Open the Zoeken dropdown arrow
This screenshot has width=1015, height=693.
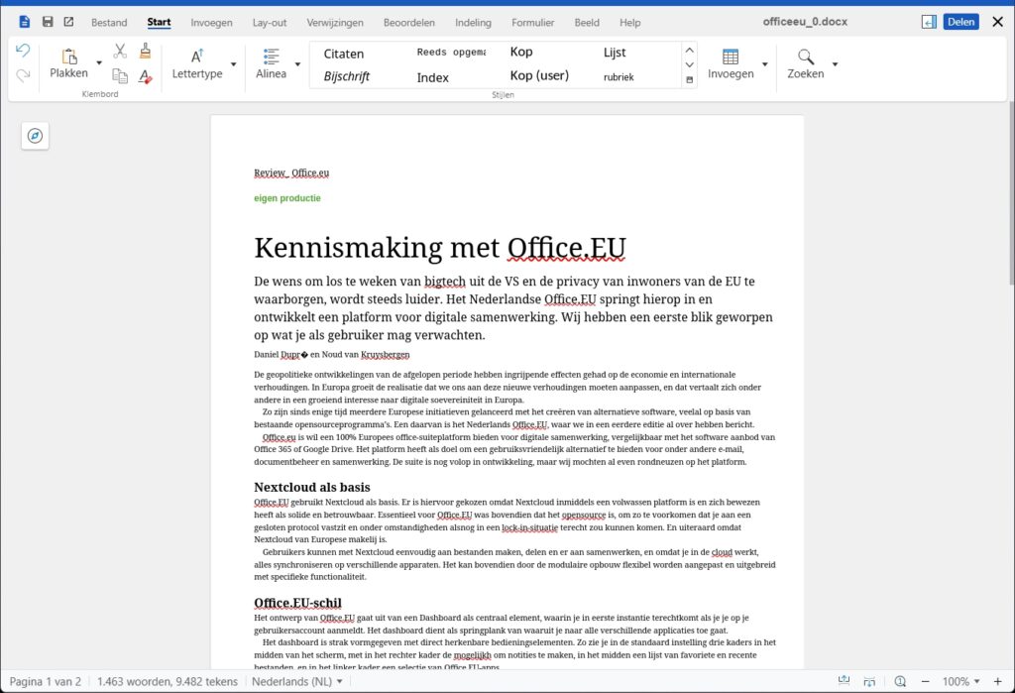click(835, 64)
